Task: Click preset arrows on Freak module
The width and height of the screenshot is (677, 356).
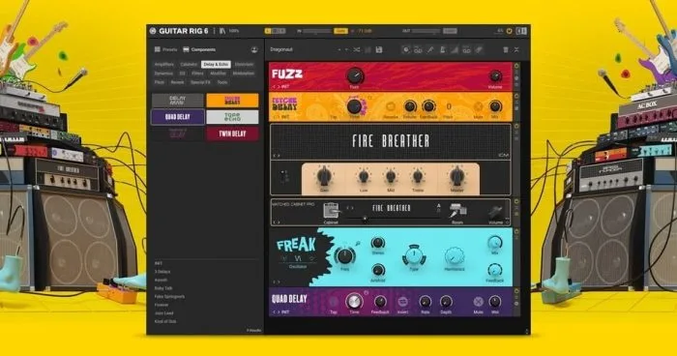Action: (x=277, y=282)
